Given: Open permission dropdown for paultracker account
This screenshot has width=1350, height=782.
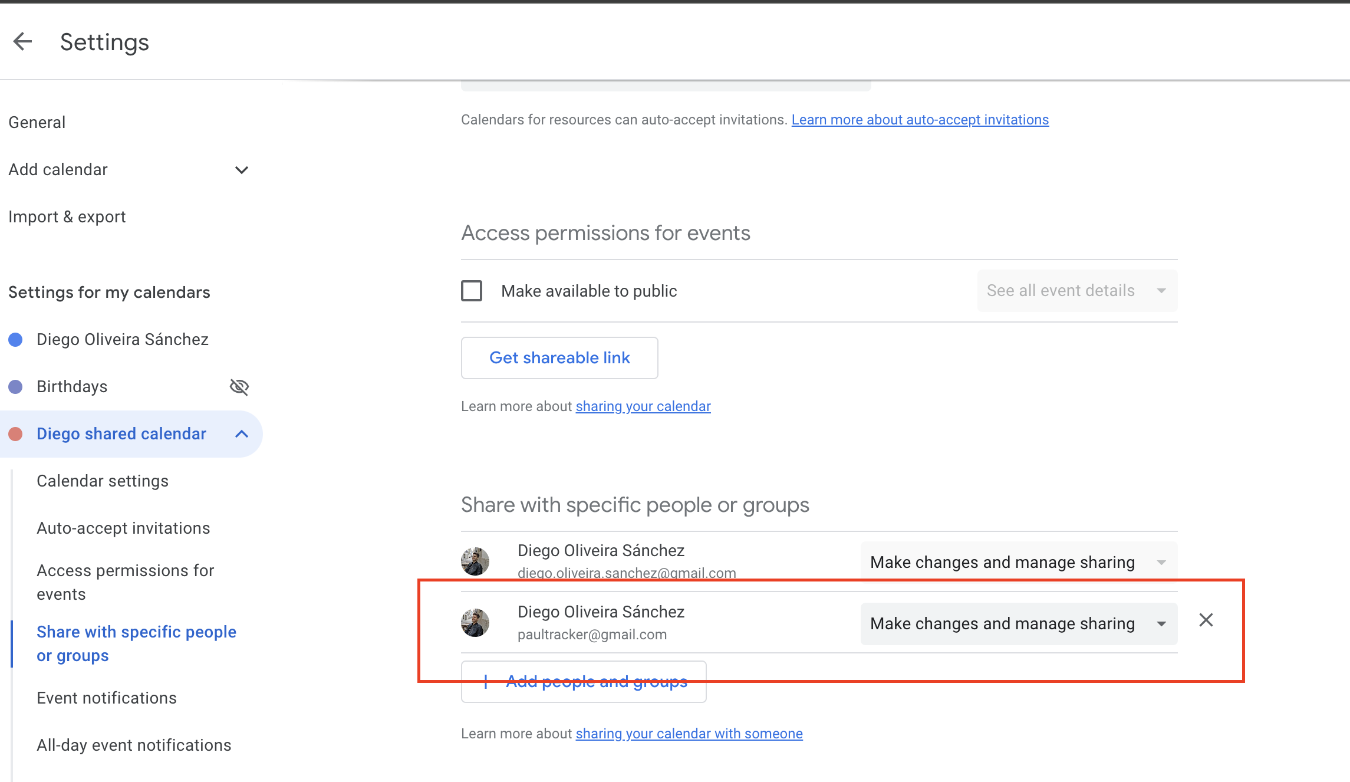Looking at the screenshot, I should click(x=1015, y=622).
